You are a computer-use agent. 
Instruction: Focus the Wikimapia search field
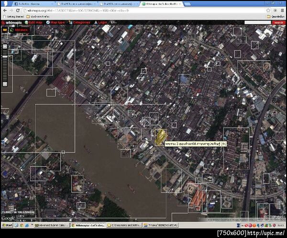coord(257,22)
